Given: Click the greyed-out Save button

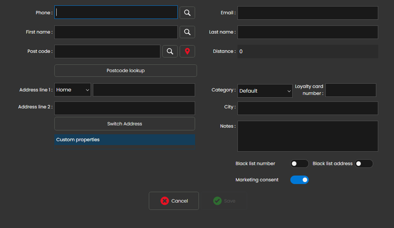Looking at the screenshot, I should point(224,201).
